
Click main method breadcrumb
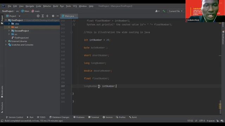pos(36,11)
